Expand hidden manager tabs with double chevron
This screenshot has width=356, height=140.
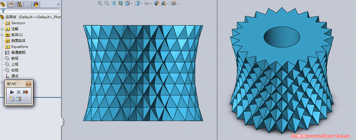[x=58, y=4]
